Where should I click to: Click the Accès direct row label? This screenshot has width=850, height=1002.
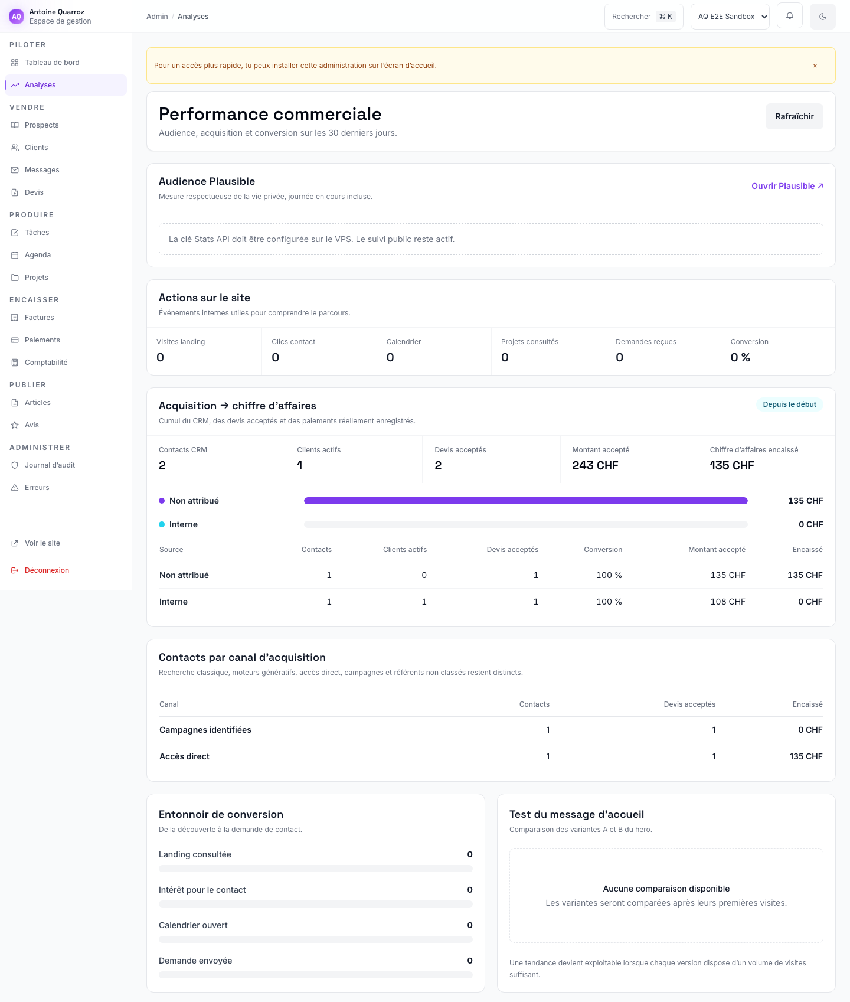pyautogui.click(x=185, y=756)
